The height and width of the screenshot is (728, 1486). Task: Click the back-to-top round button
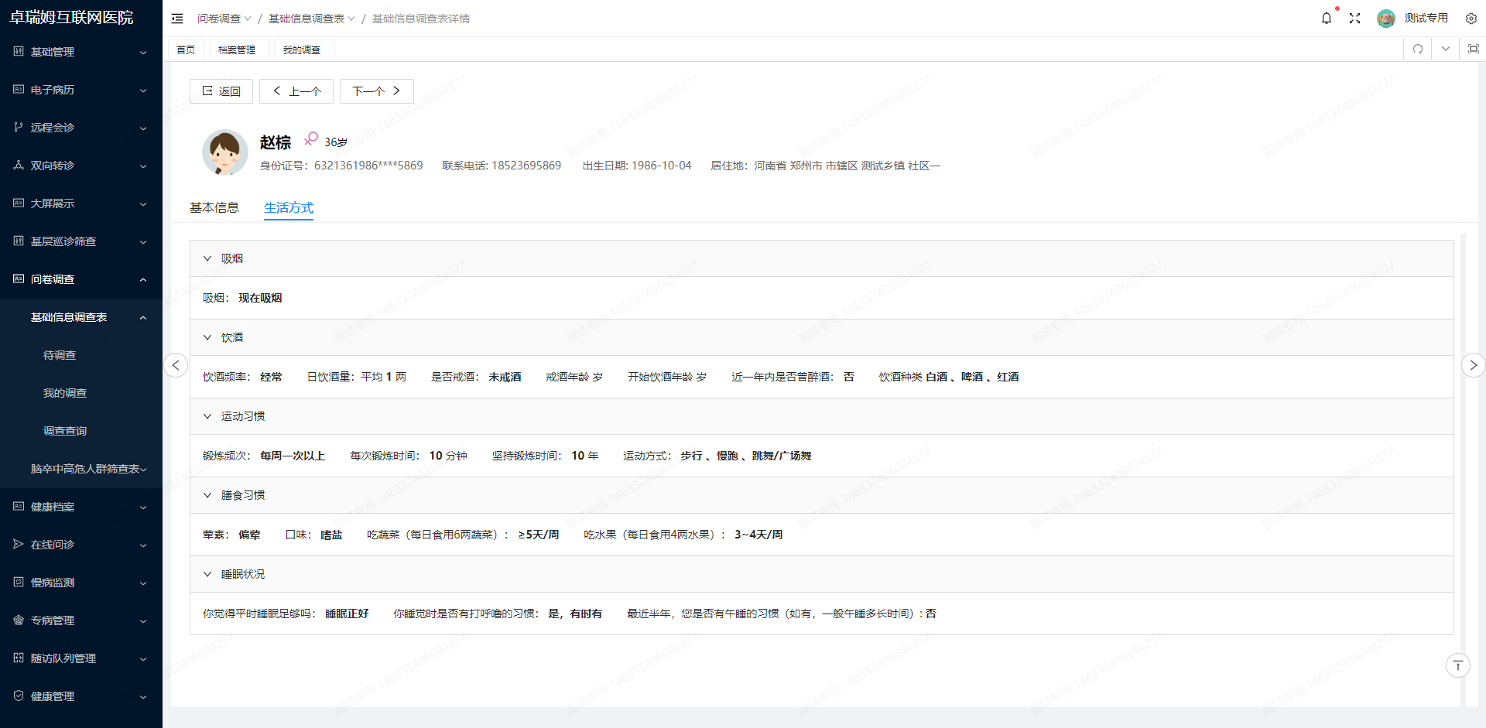[1458, 665]
